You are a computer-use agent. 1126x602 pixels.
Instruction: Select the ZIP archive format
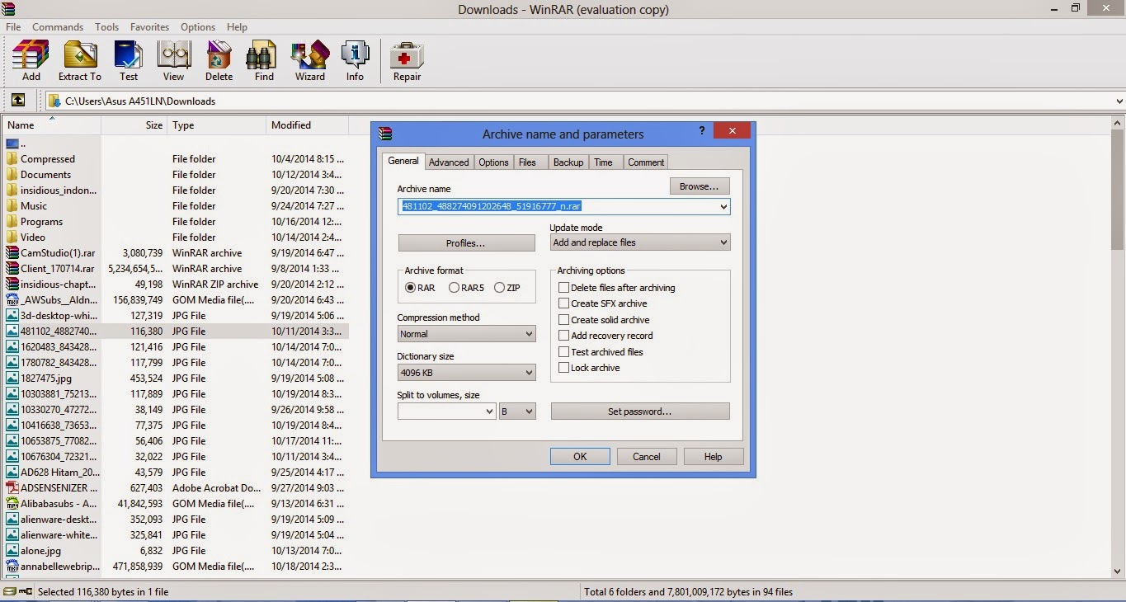click(x=499, y=288)
